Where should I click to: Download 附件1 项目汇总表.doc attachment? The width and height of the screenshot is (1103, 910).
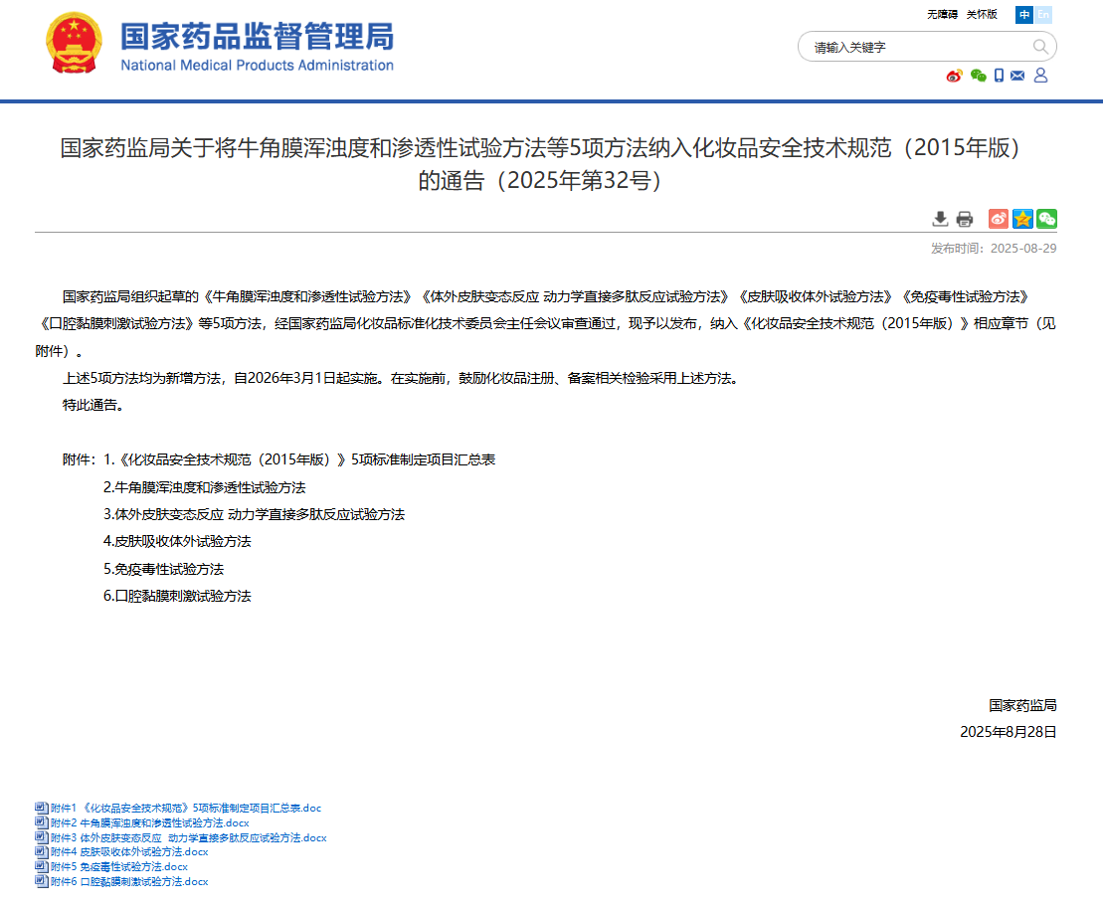click(185, 808)
